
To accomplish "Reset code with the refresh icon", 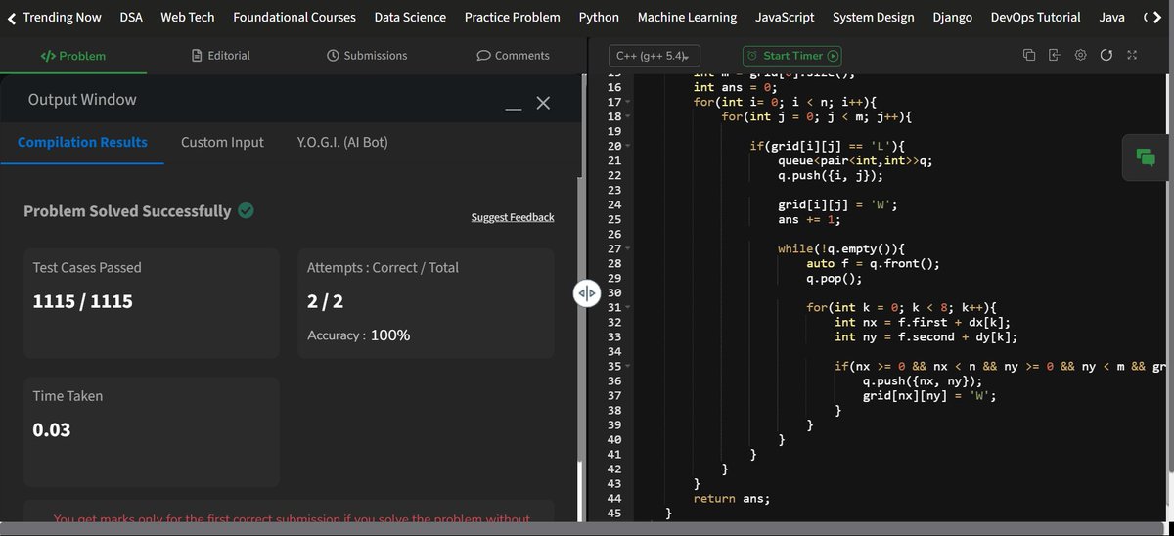I will point(1106,56).
